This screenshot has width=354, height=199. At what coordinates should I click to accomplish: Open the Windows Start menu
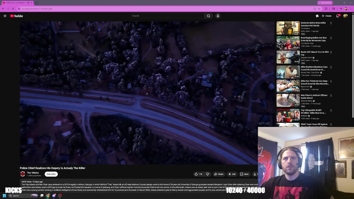click(4, 196)
